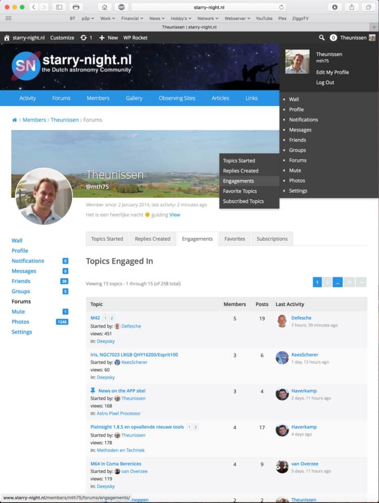Open the home page icon in Safari

click(x=105, y=7)
